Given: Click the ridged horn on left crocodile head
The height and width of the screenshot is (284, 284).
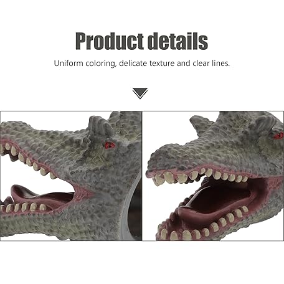Looking at the screenshot, I should pos(98,126).
